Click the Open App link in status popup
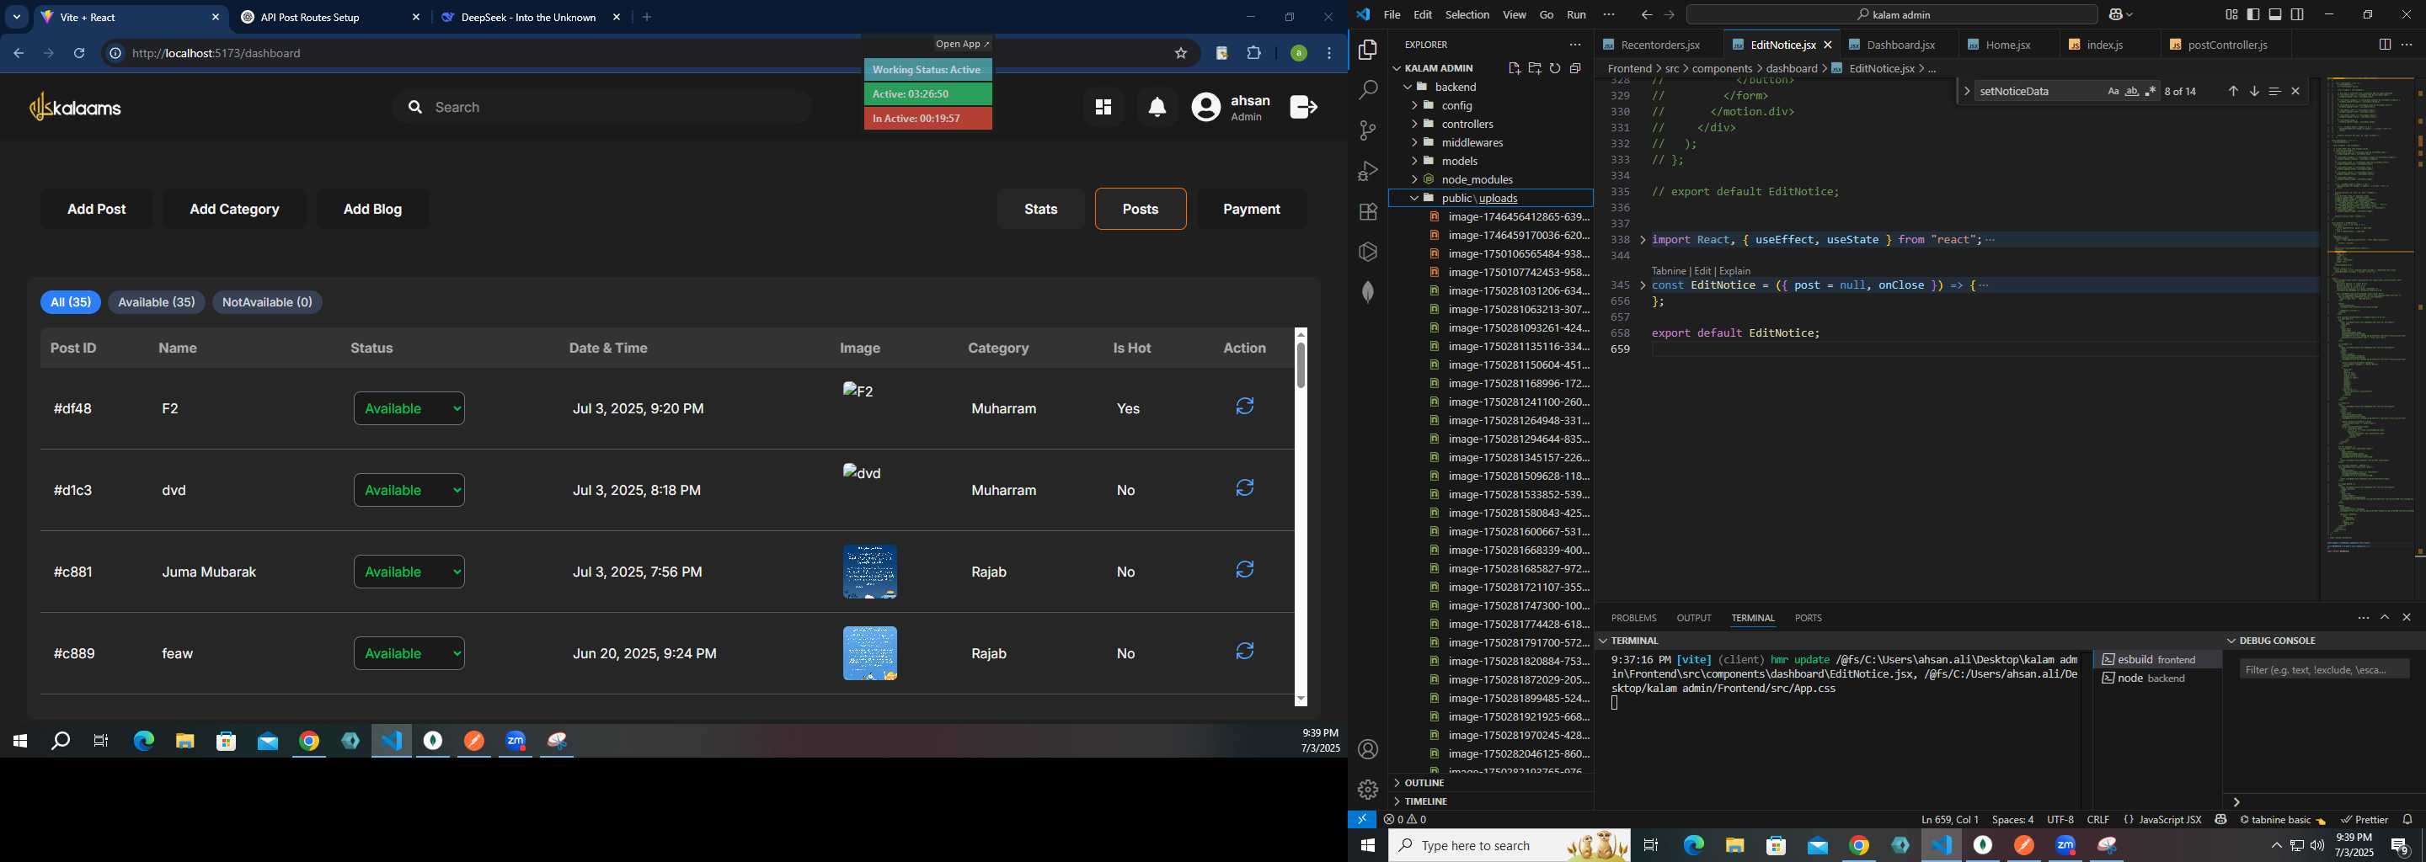The width and height of the screenshot is (2426, 862). [x=961, y=45]
